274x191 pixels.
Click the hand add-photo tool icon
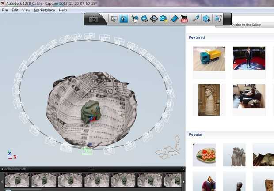(134, 19)
